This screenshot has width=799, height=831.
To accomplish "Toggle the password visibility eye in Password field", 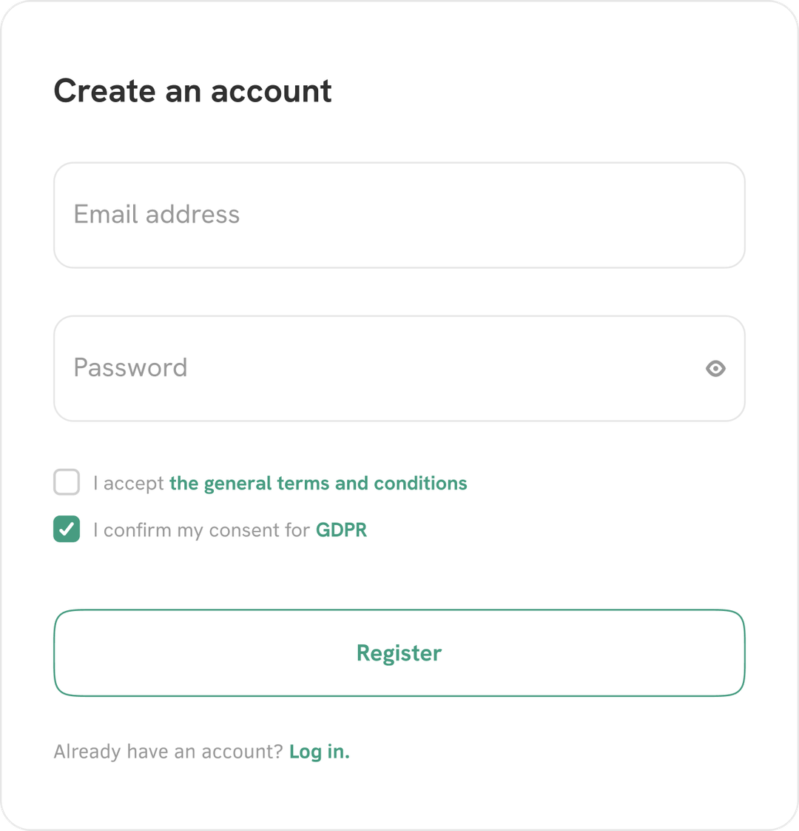I will click(x=715, y=368).
